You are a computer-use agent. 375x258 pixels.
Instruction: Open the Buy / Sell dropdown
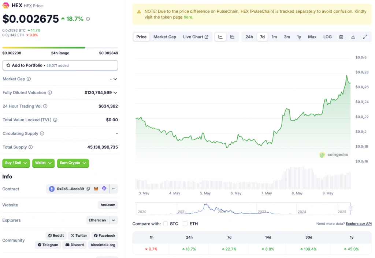(16, 163)
